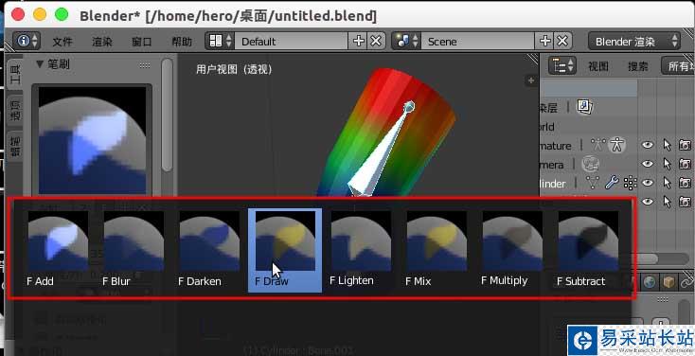Click the Armature bone data icon

coord(598,145)
